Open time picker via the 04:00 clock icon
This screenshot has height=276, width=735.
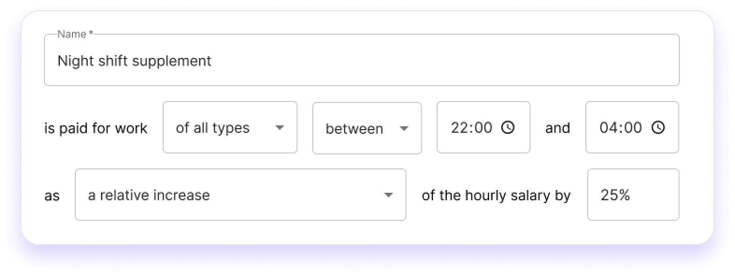(658, 127)
